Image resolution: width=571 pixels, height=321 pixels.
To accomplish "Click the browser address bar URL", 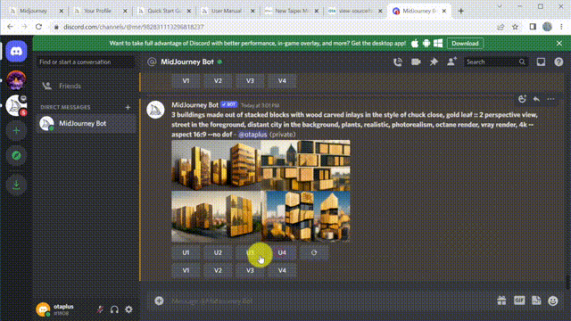I will click(134, 27).
